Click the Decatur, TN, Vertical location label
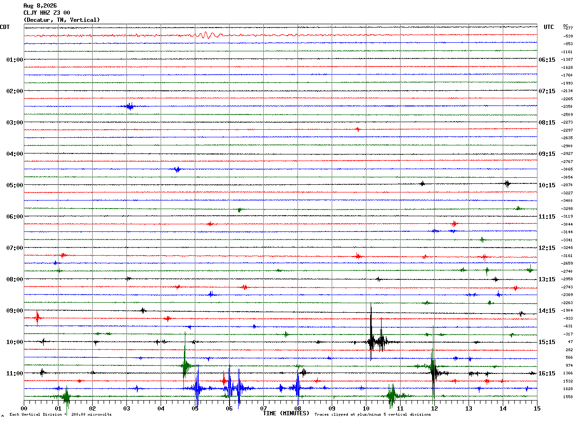The image size is (575, 421). coord(62,20)
